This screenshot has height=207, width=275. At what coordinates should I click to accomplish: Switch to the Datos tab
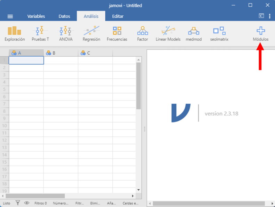tap(64, 16)
